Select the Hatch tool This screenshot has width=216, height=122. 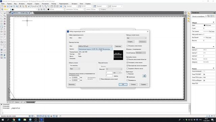[2, 50]
